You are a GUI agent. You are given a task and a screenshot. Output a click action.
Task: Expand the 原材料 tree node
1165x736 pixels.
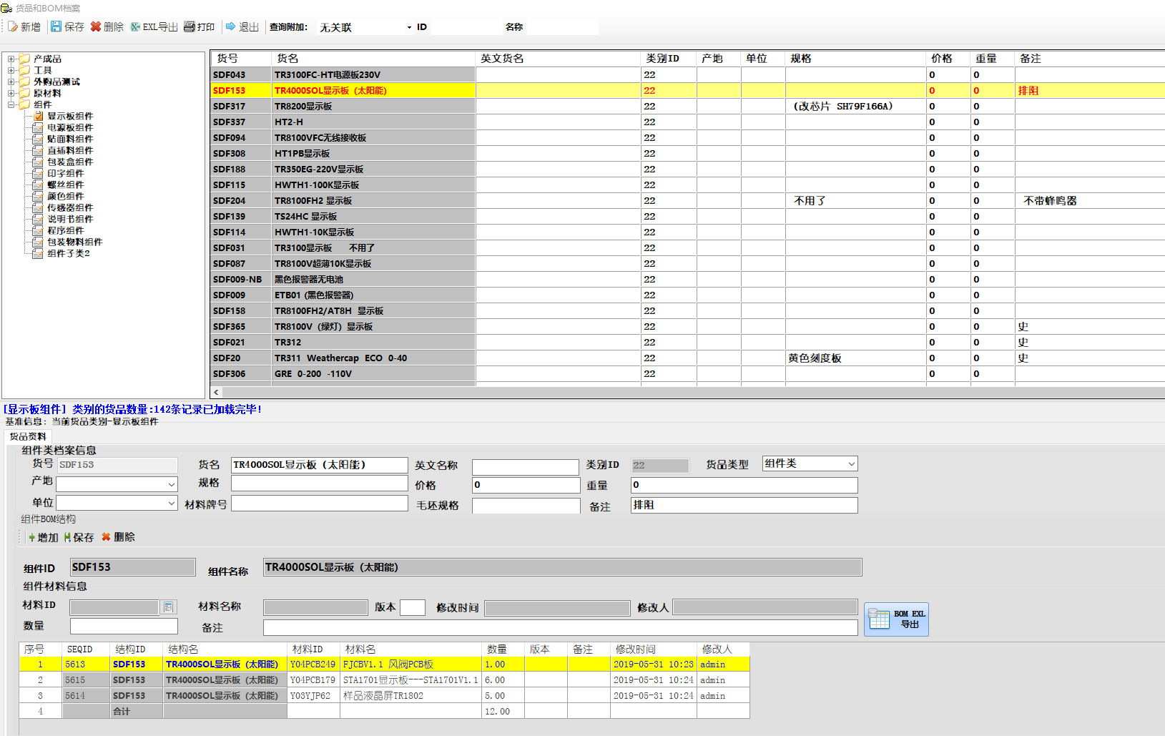click(x=11, y=93)
